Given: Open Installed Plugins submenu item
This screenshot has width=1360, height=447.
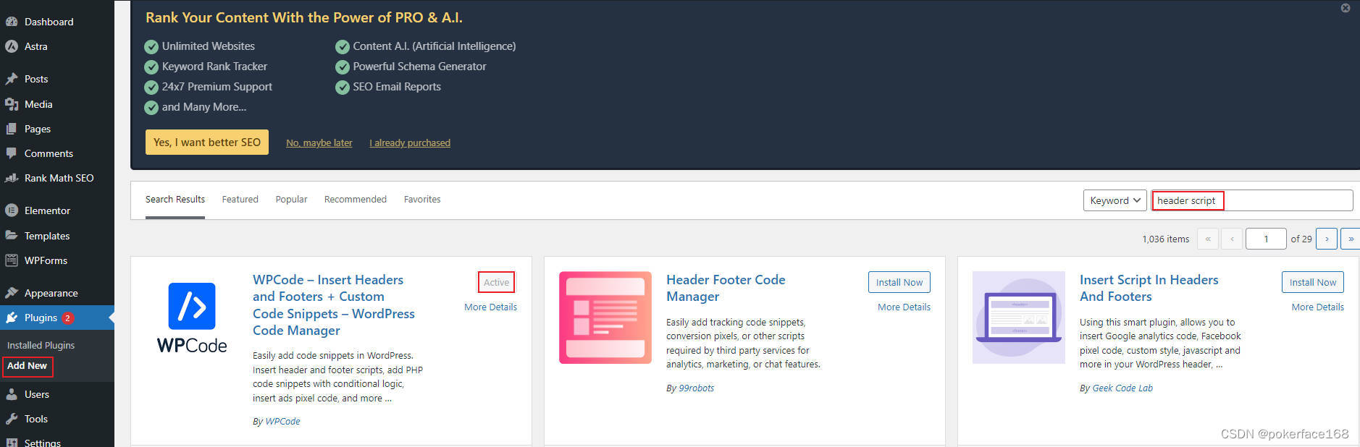Looking at the screenshot, I should (41, 346).
